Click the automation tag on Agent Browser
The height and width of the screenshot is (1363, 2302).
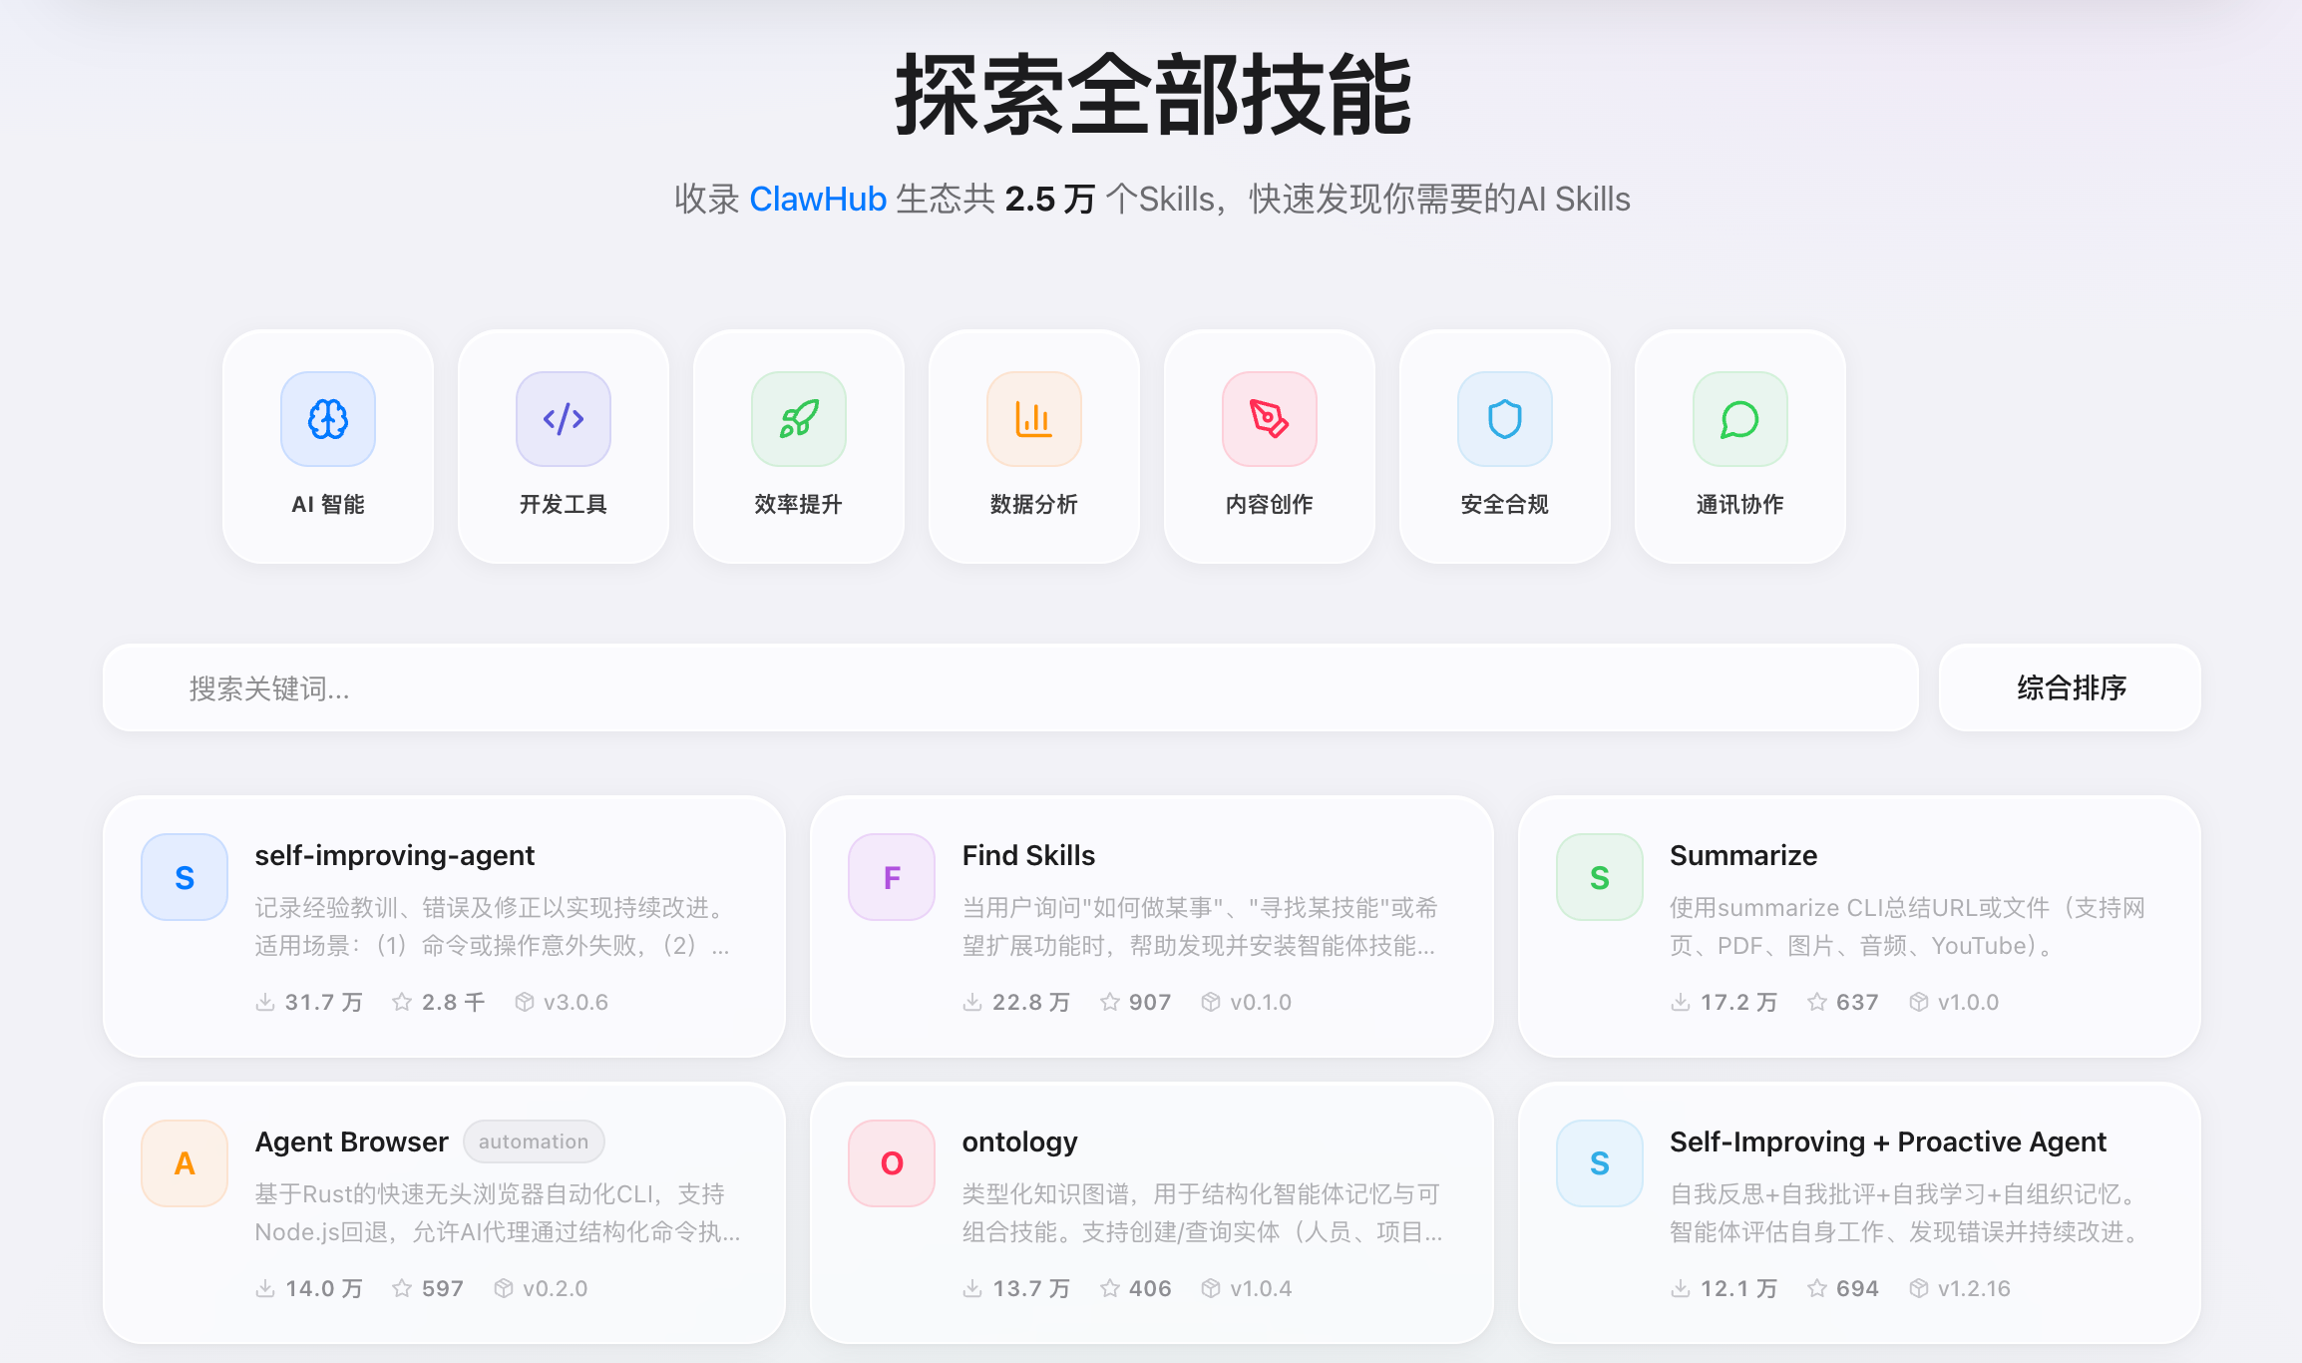(534, 1141)
